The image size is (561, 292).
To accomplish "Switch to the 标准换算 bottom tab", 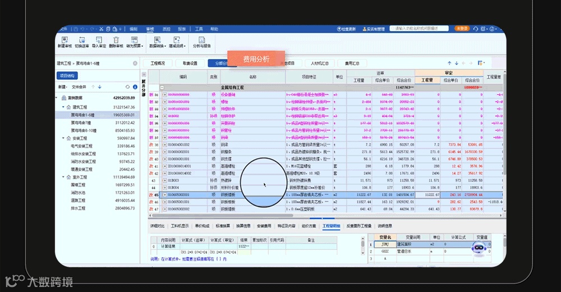I will point(223,226).
